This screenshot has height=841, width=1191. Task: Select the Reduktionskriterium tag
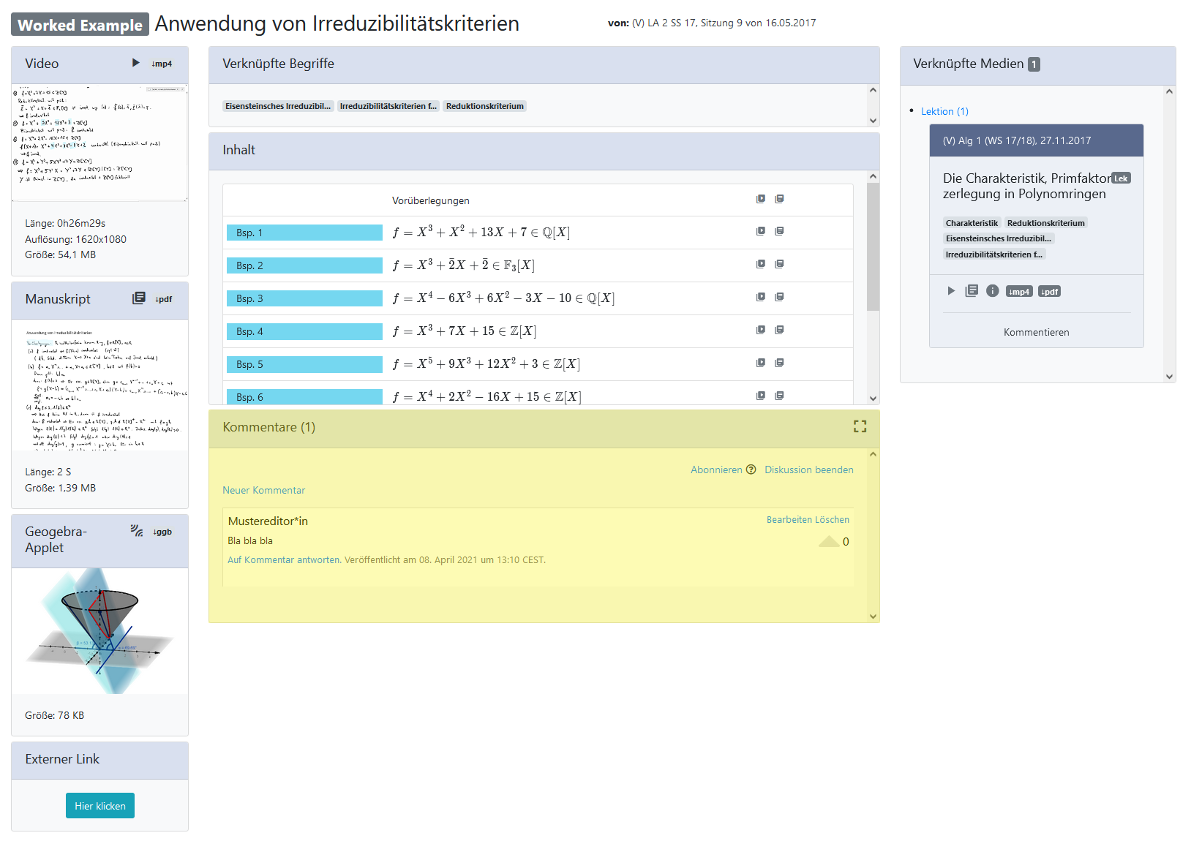click(x=484, y=106)
